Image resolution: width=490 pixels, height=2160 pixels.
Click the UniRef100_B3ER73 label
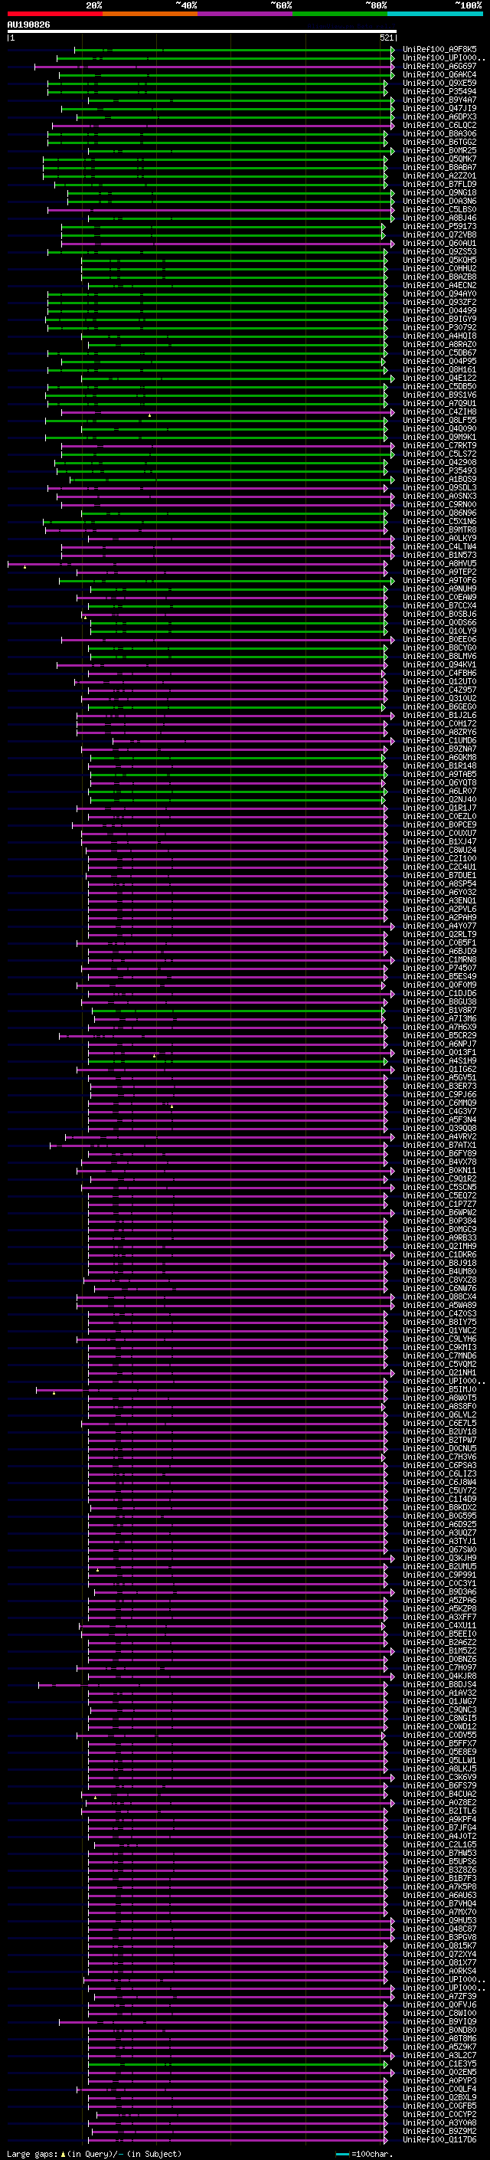coord(439,1086)
